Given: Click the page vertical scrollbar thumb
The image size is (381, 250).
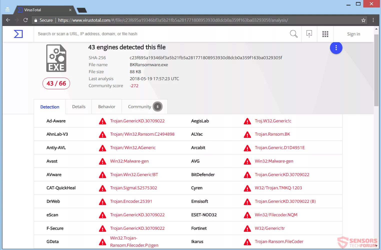Looking at the screenshot, I should tap(376, 70).
